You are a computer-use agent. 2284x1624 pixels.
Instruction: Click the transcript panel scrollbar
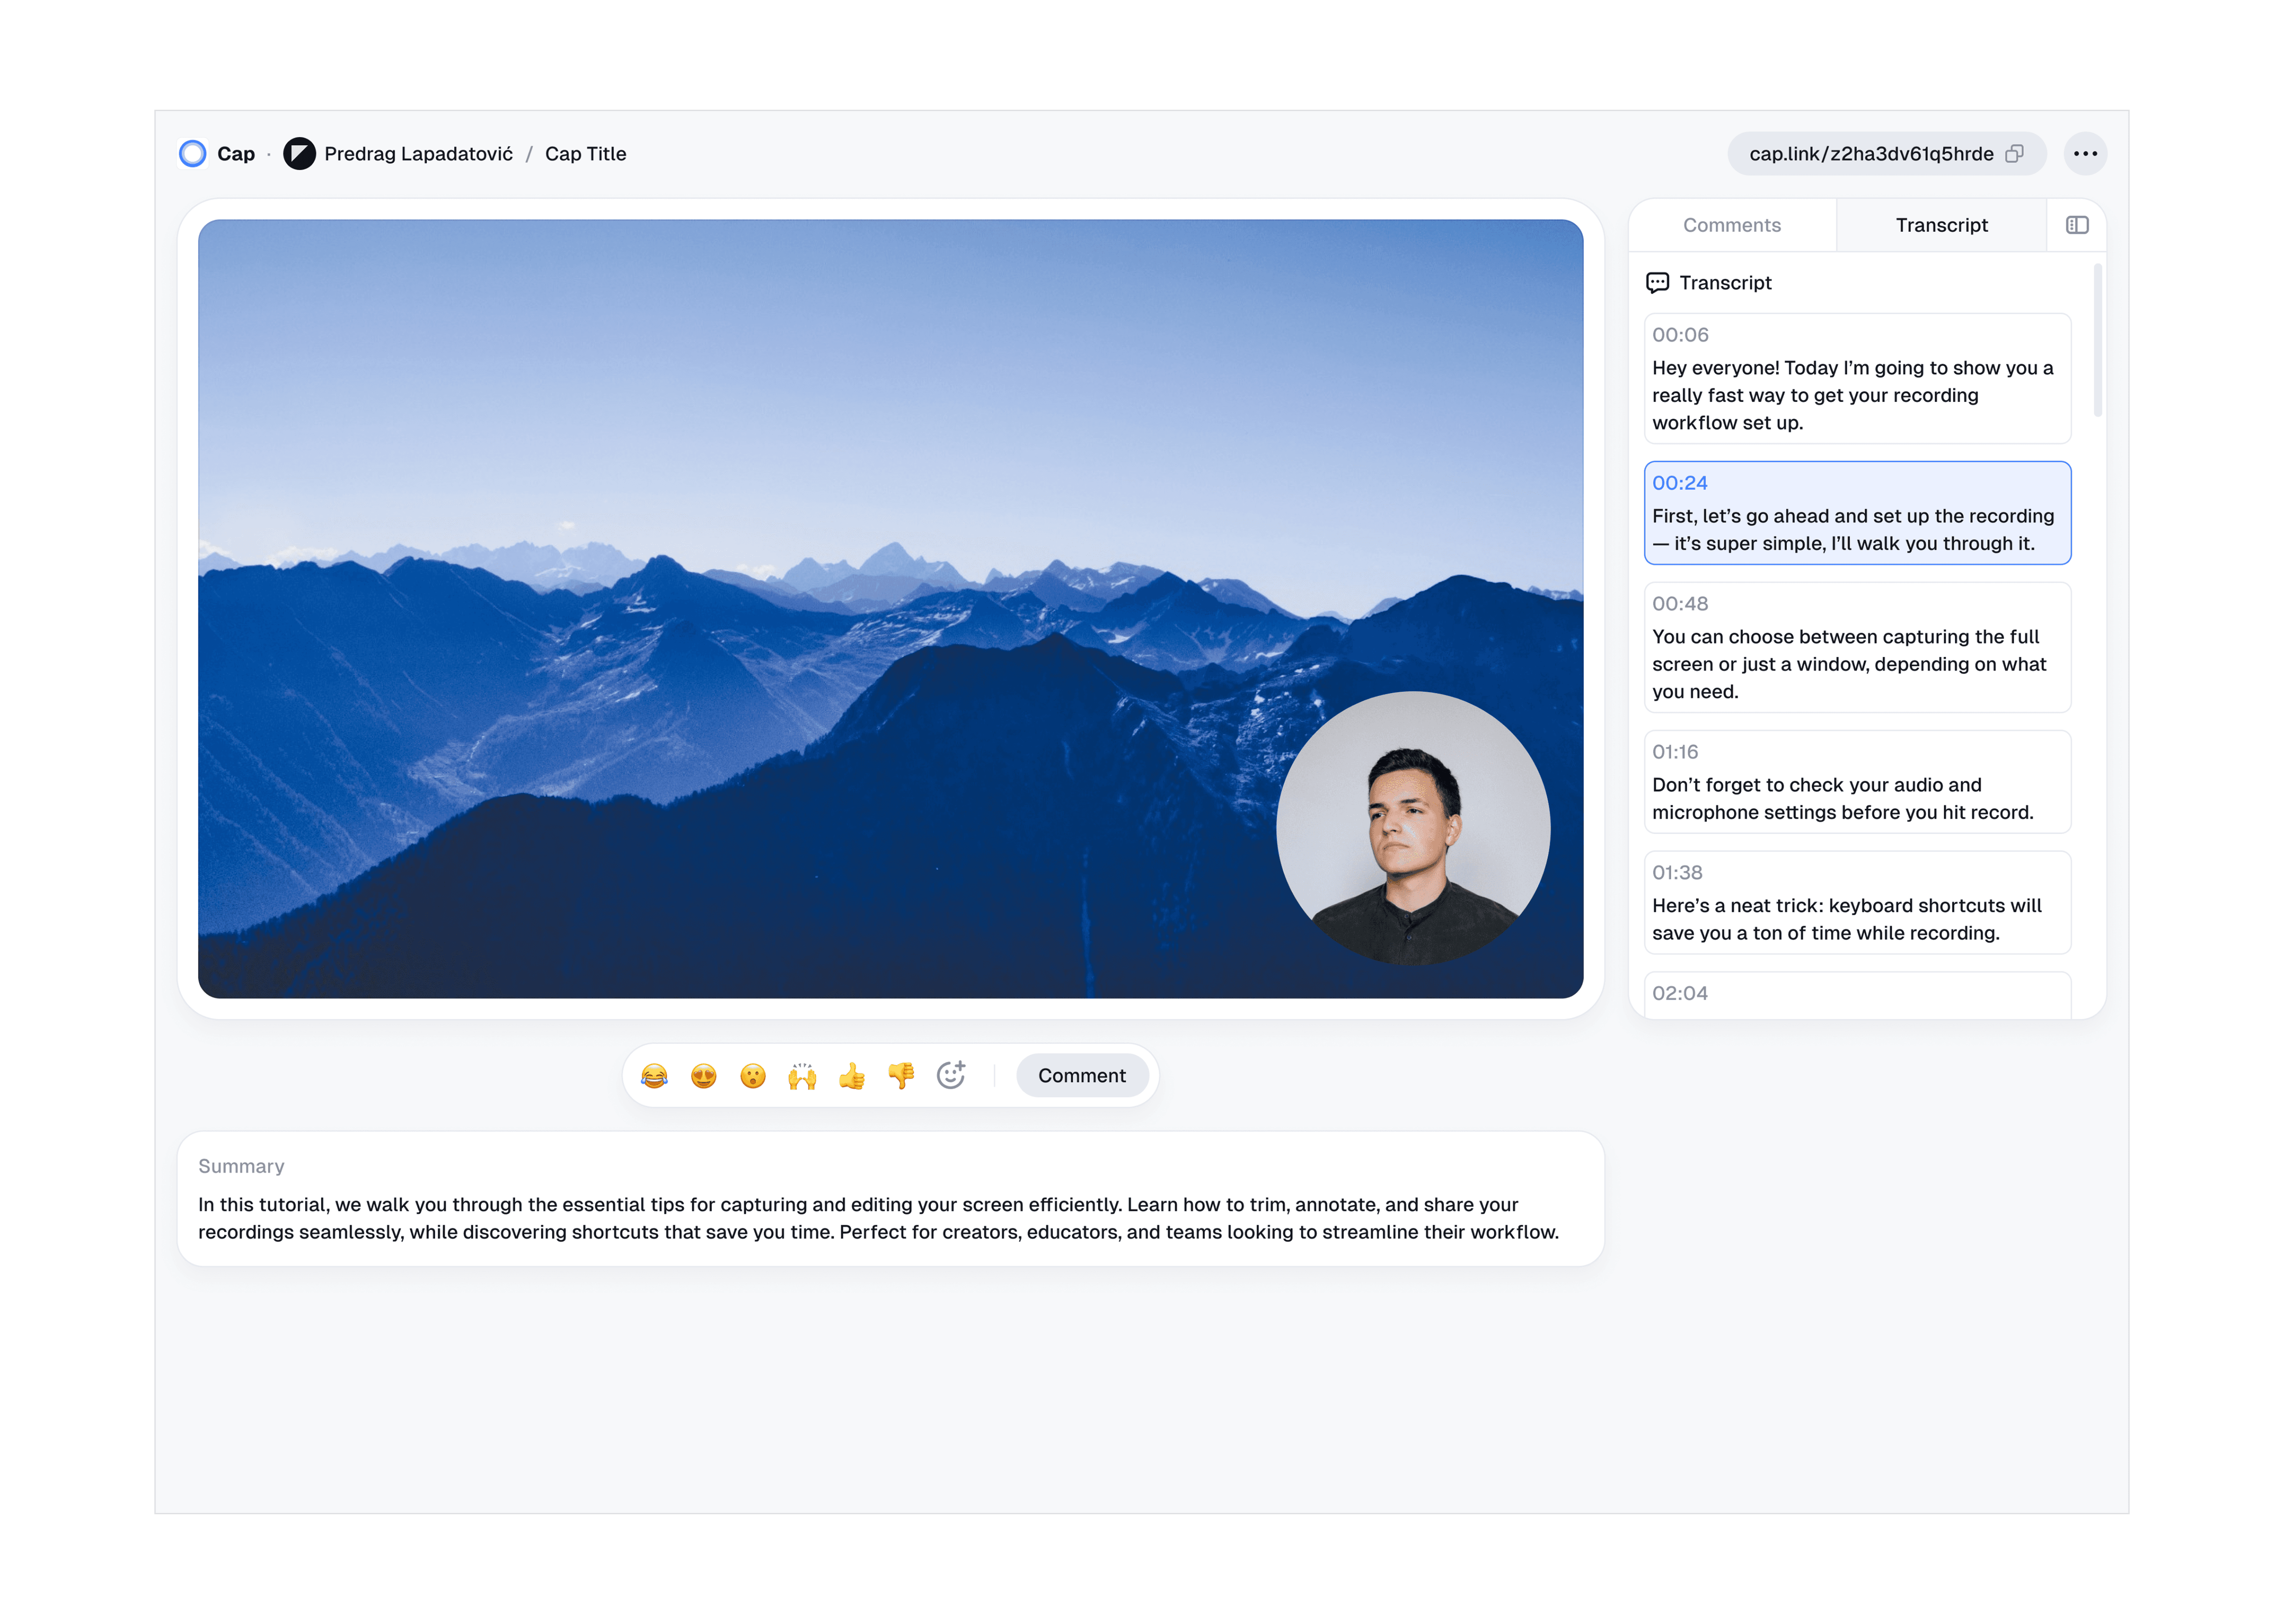click(2097, 340)
